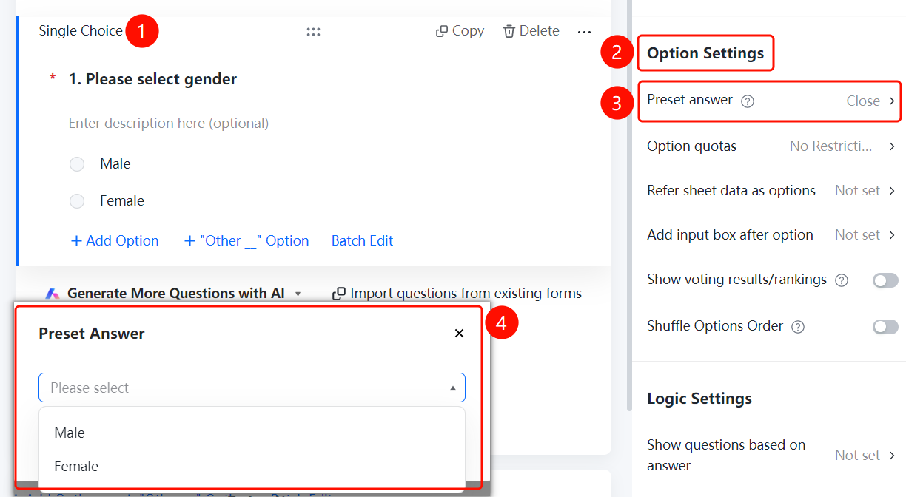Click the Logic Settings heading
906x497 pixels.
click(x=699, y=399)
